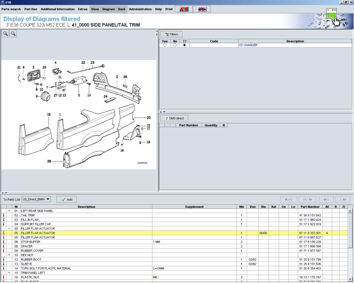Select Yes radio for CD CHANGER
Viewport: 354px width, 283px height.
point(165,45)
